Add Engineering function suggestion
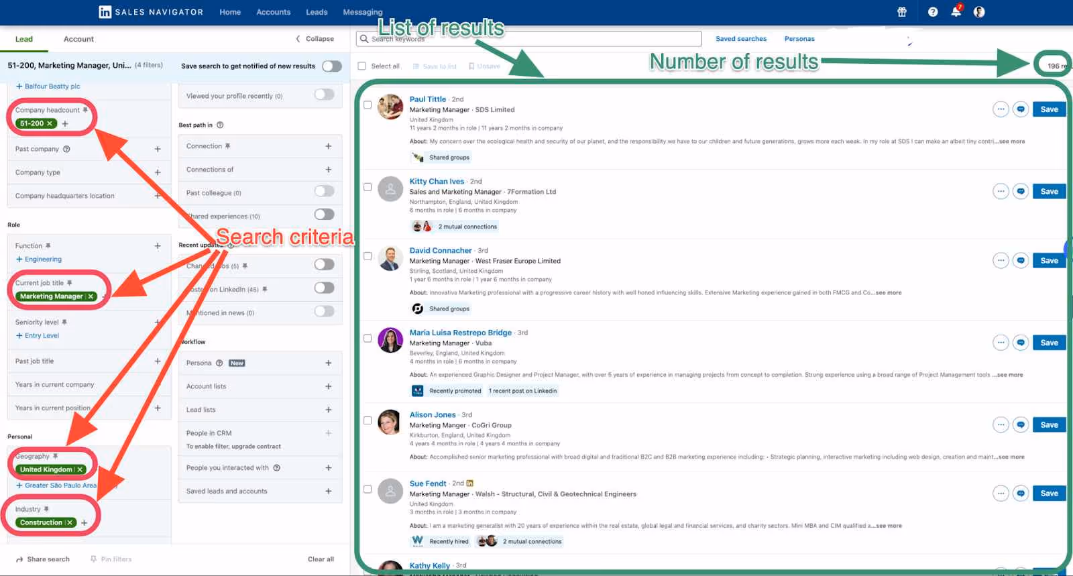The width and height of the screenshot is (1073, 576). (39, 260)
